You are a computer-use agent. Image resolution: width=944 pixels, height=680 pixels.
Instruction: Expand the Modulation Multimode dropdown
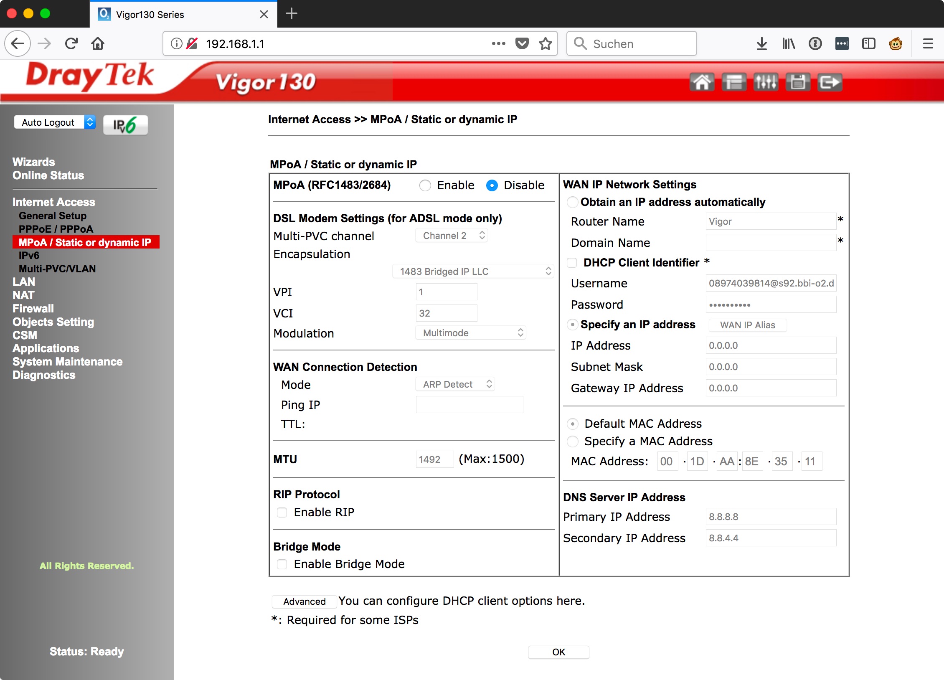click(471, 333)
